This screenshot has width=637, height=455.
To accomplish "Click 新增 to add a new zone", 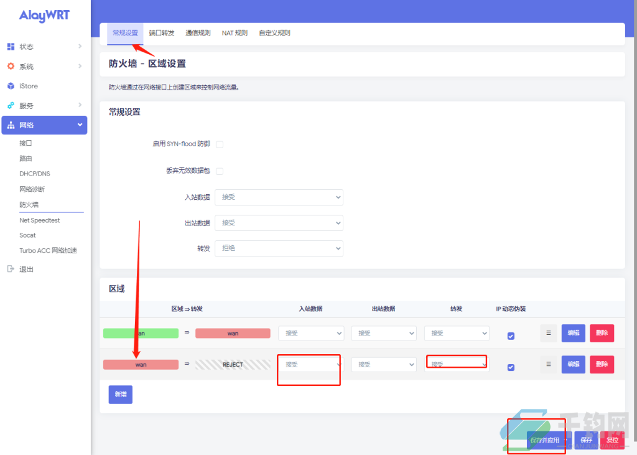I will click(120, 394).
